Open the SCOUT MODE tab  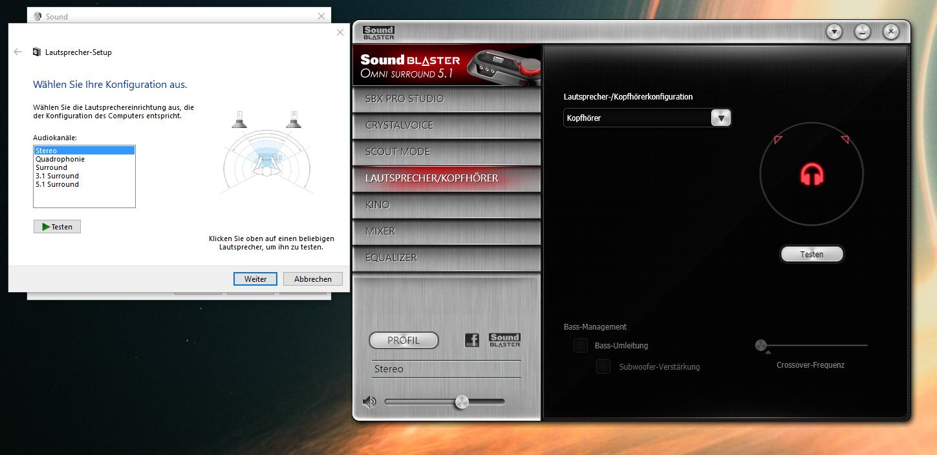[447, 152]
